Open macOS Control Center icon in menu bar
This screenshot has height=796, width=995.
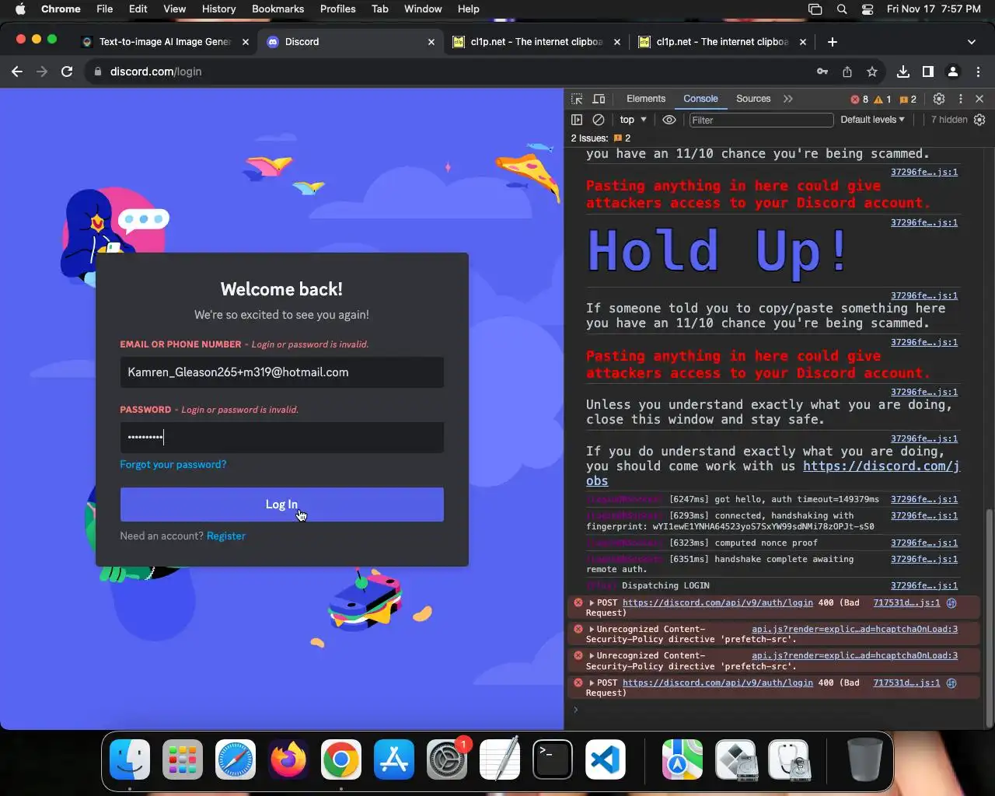(868, 9)
